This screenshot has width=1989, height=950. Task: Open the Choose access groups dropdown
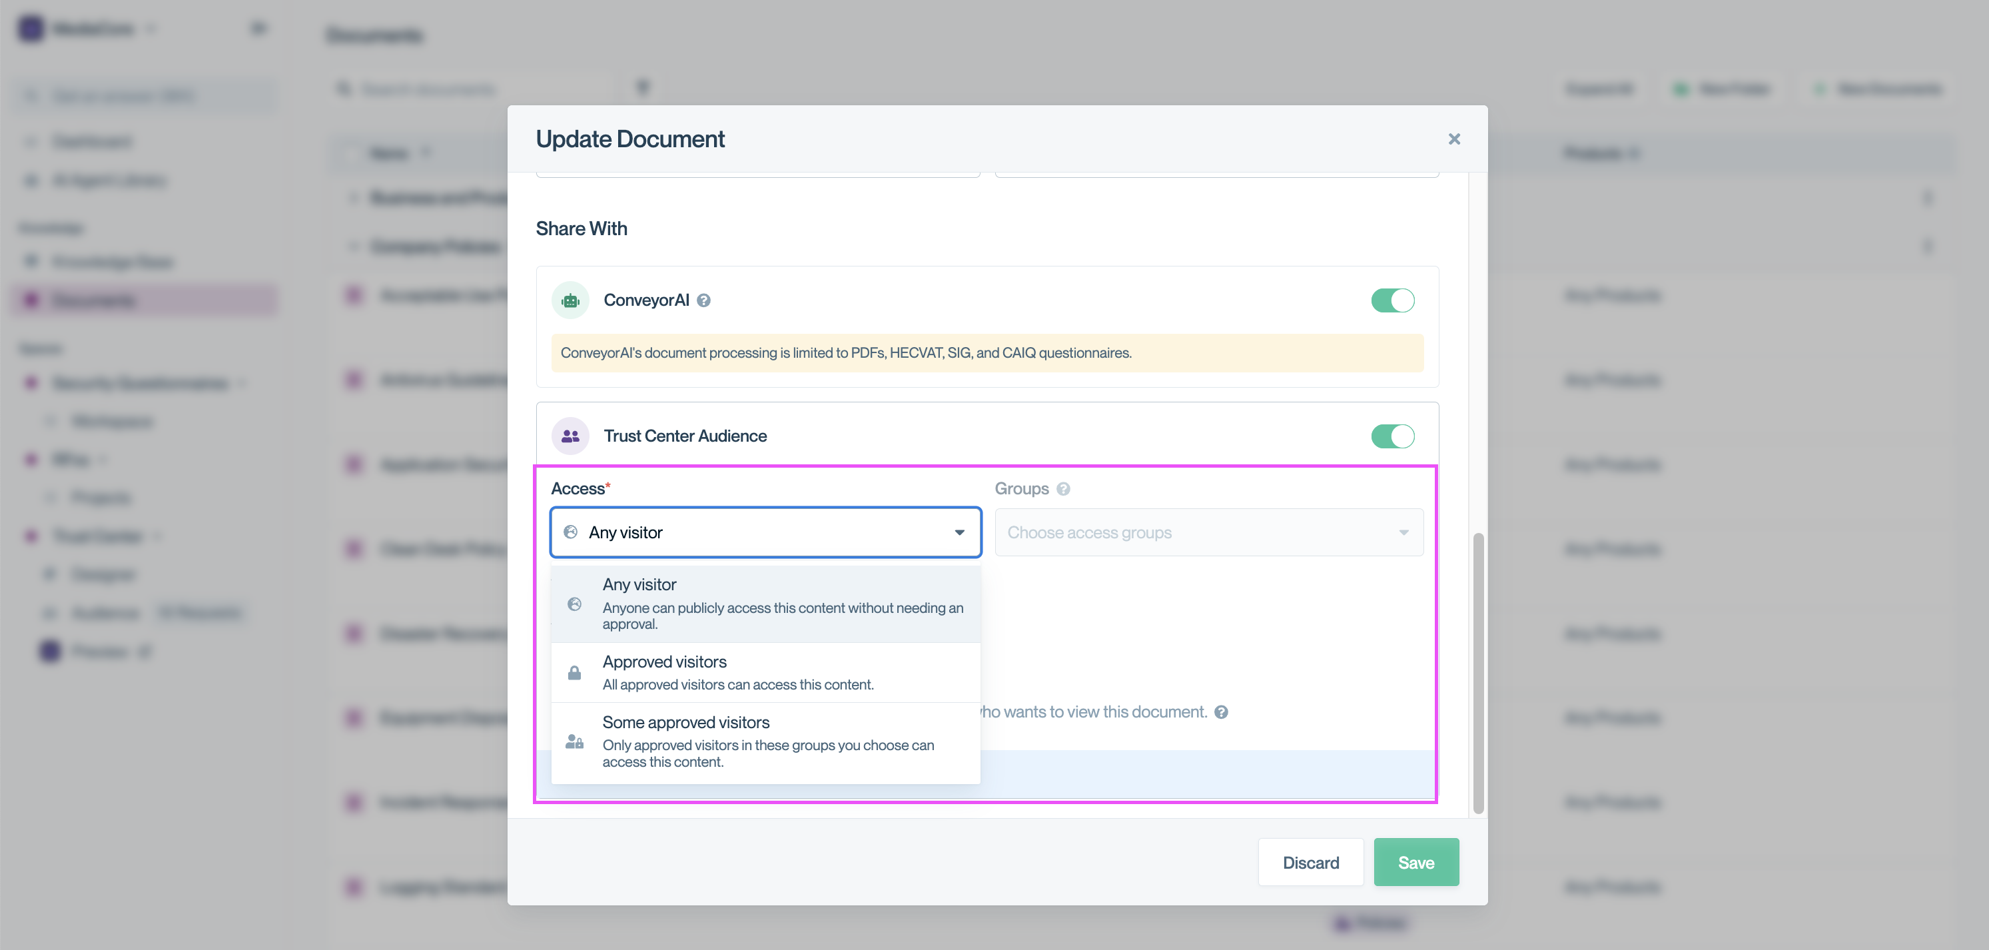click(1208, 532)
